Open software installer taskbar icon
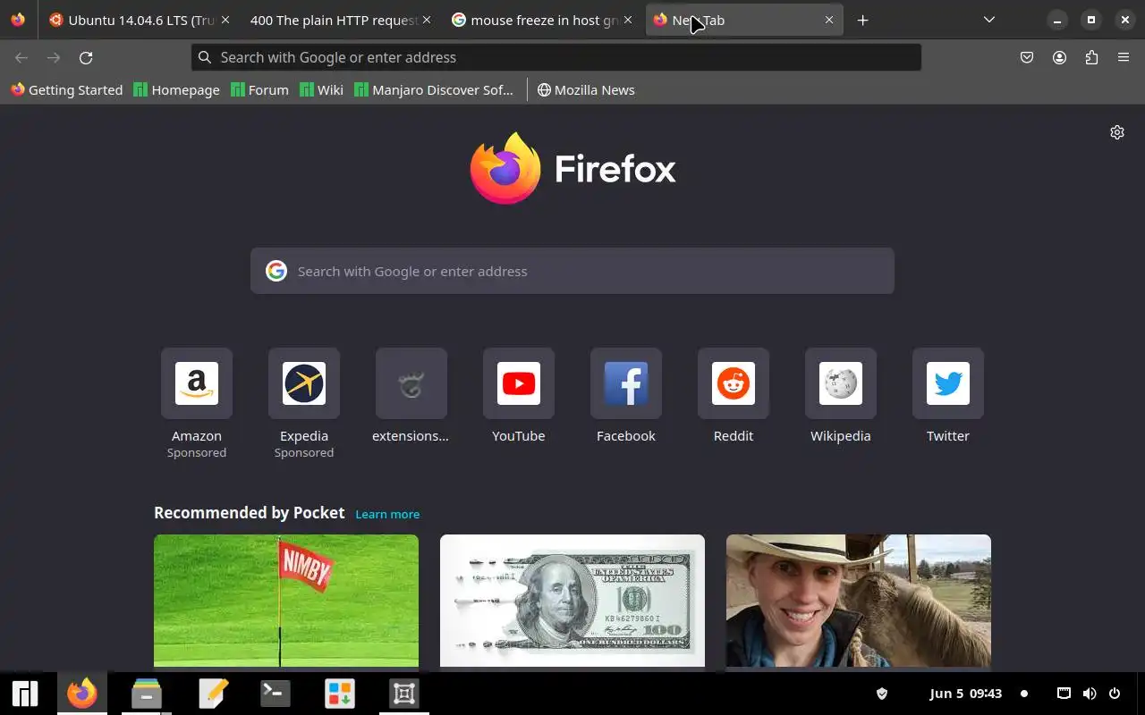Viewport: 1145px width, 715px height. (x=340, y=694)
